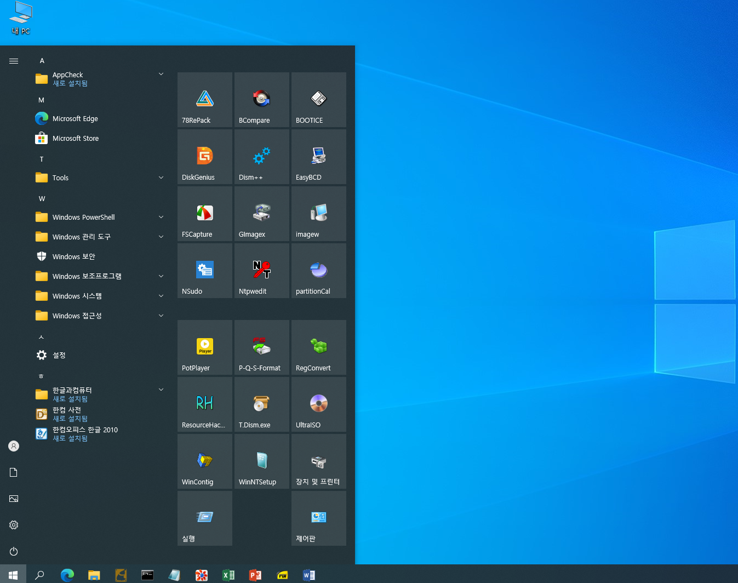
Task: Expand the AppCheck folder
Action: point(100,79)
